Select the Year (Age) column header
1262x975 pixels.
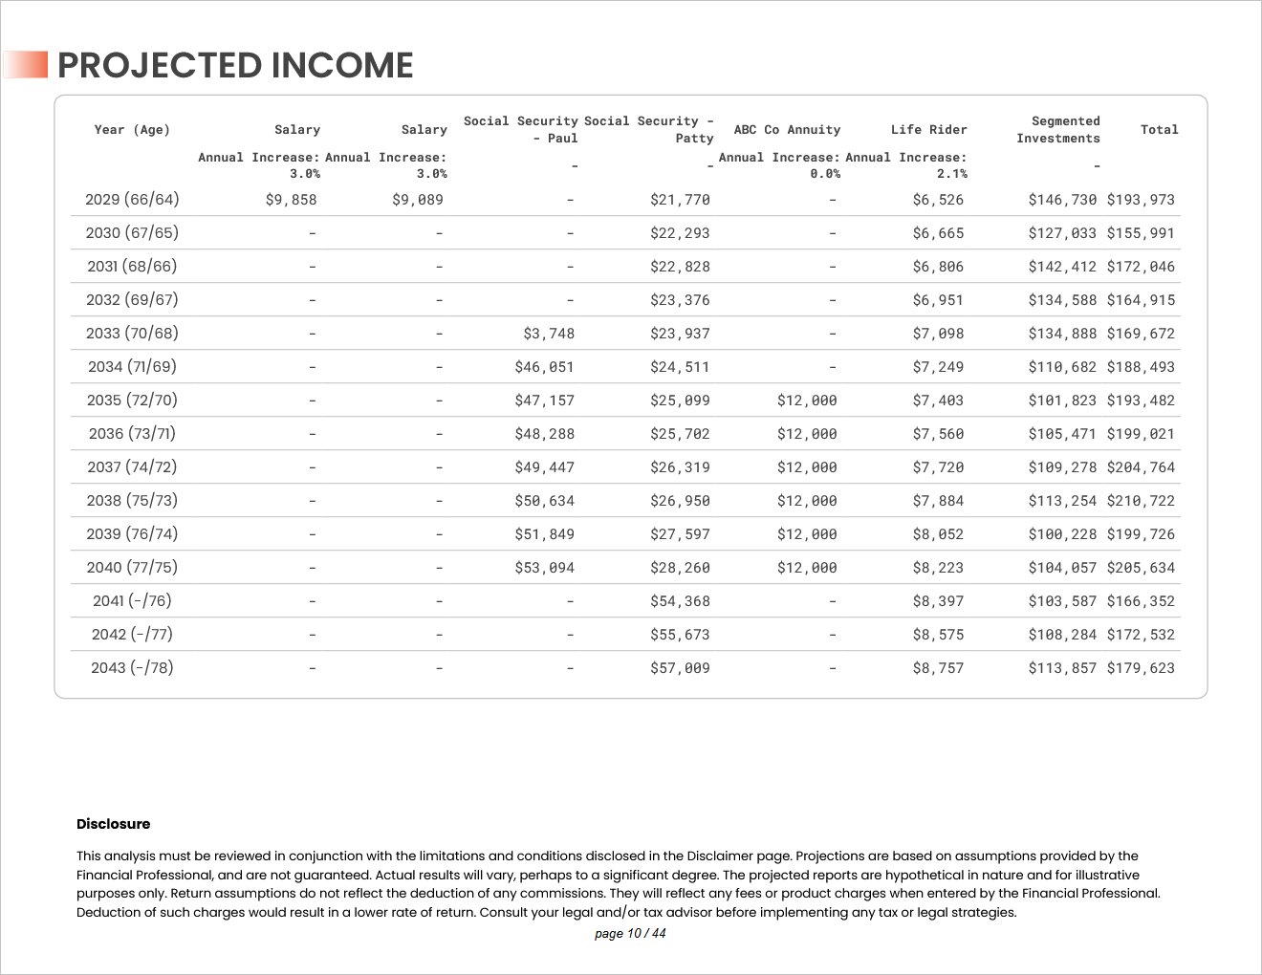(x=132, y=130)
